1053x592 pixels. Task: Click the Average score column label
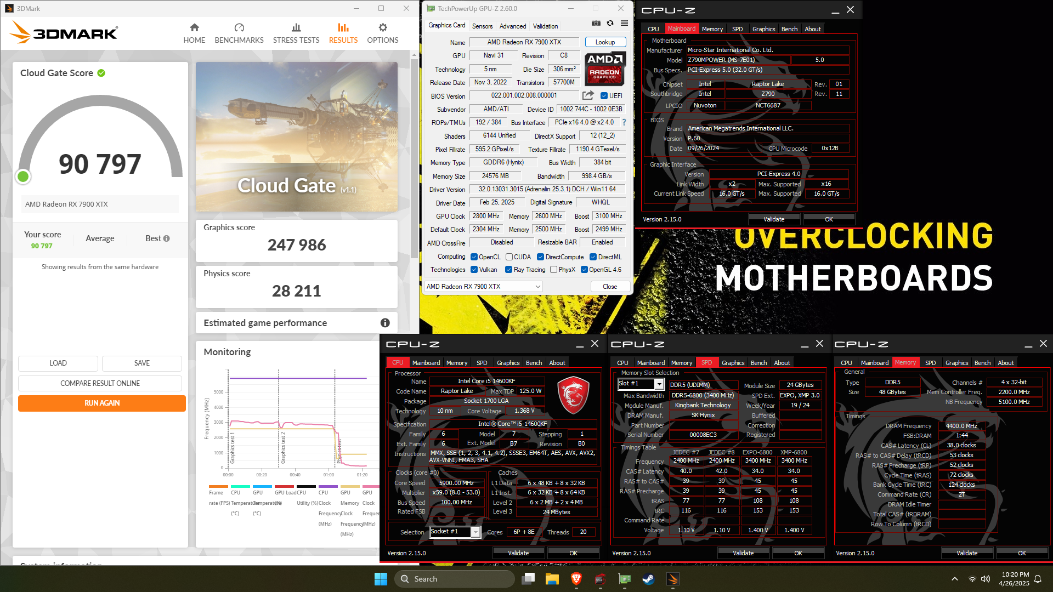click(x=100, y=238)
